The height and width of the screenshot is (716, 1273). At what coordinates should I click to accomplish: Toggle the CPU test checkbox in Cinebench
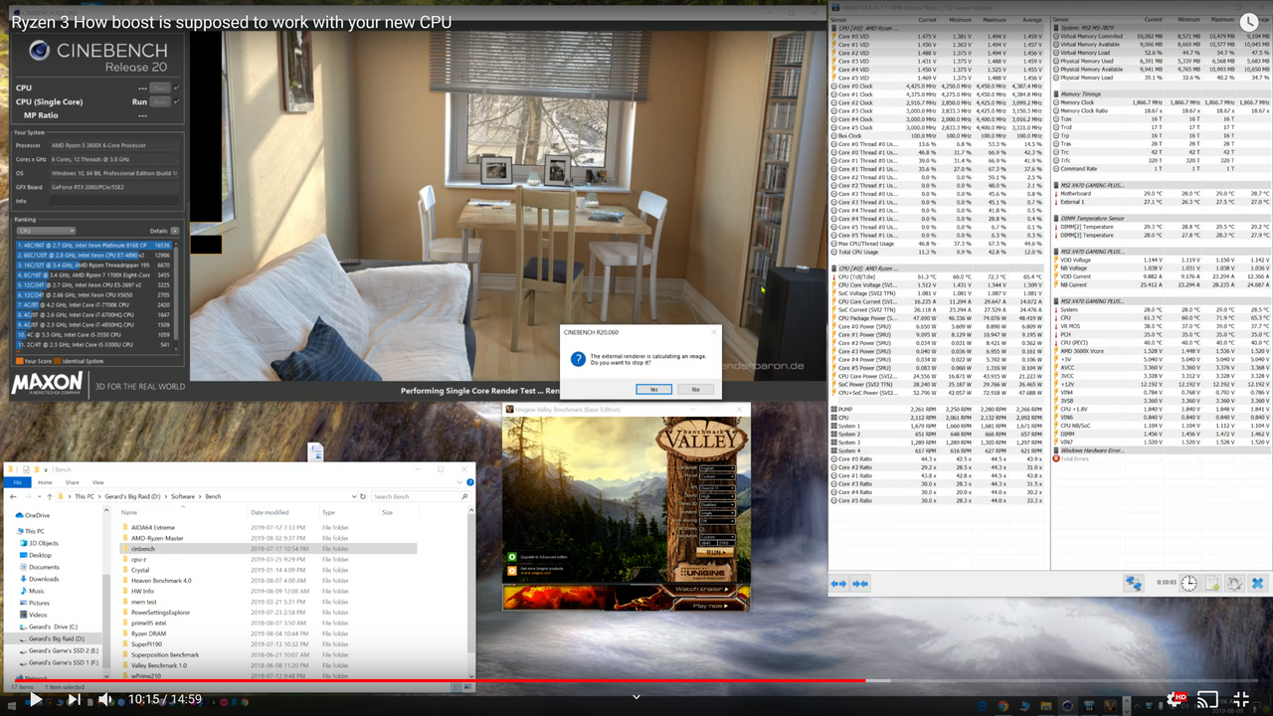(x=177, y=88)
